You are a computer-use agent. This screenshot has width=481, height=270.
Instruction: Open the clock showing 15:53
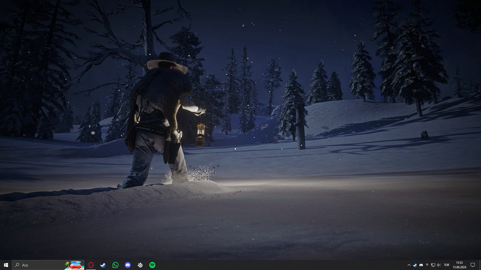[x=459, y=265]
